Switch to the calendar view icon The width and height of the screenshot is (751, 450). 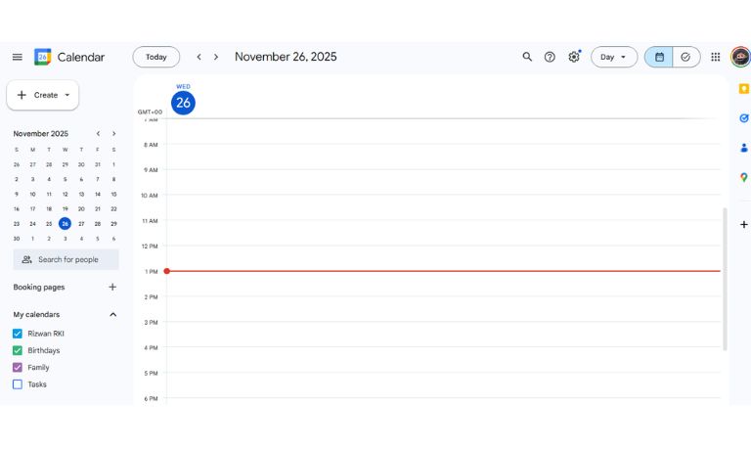[659, 57]
